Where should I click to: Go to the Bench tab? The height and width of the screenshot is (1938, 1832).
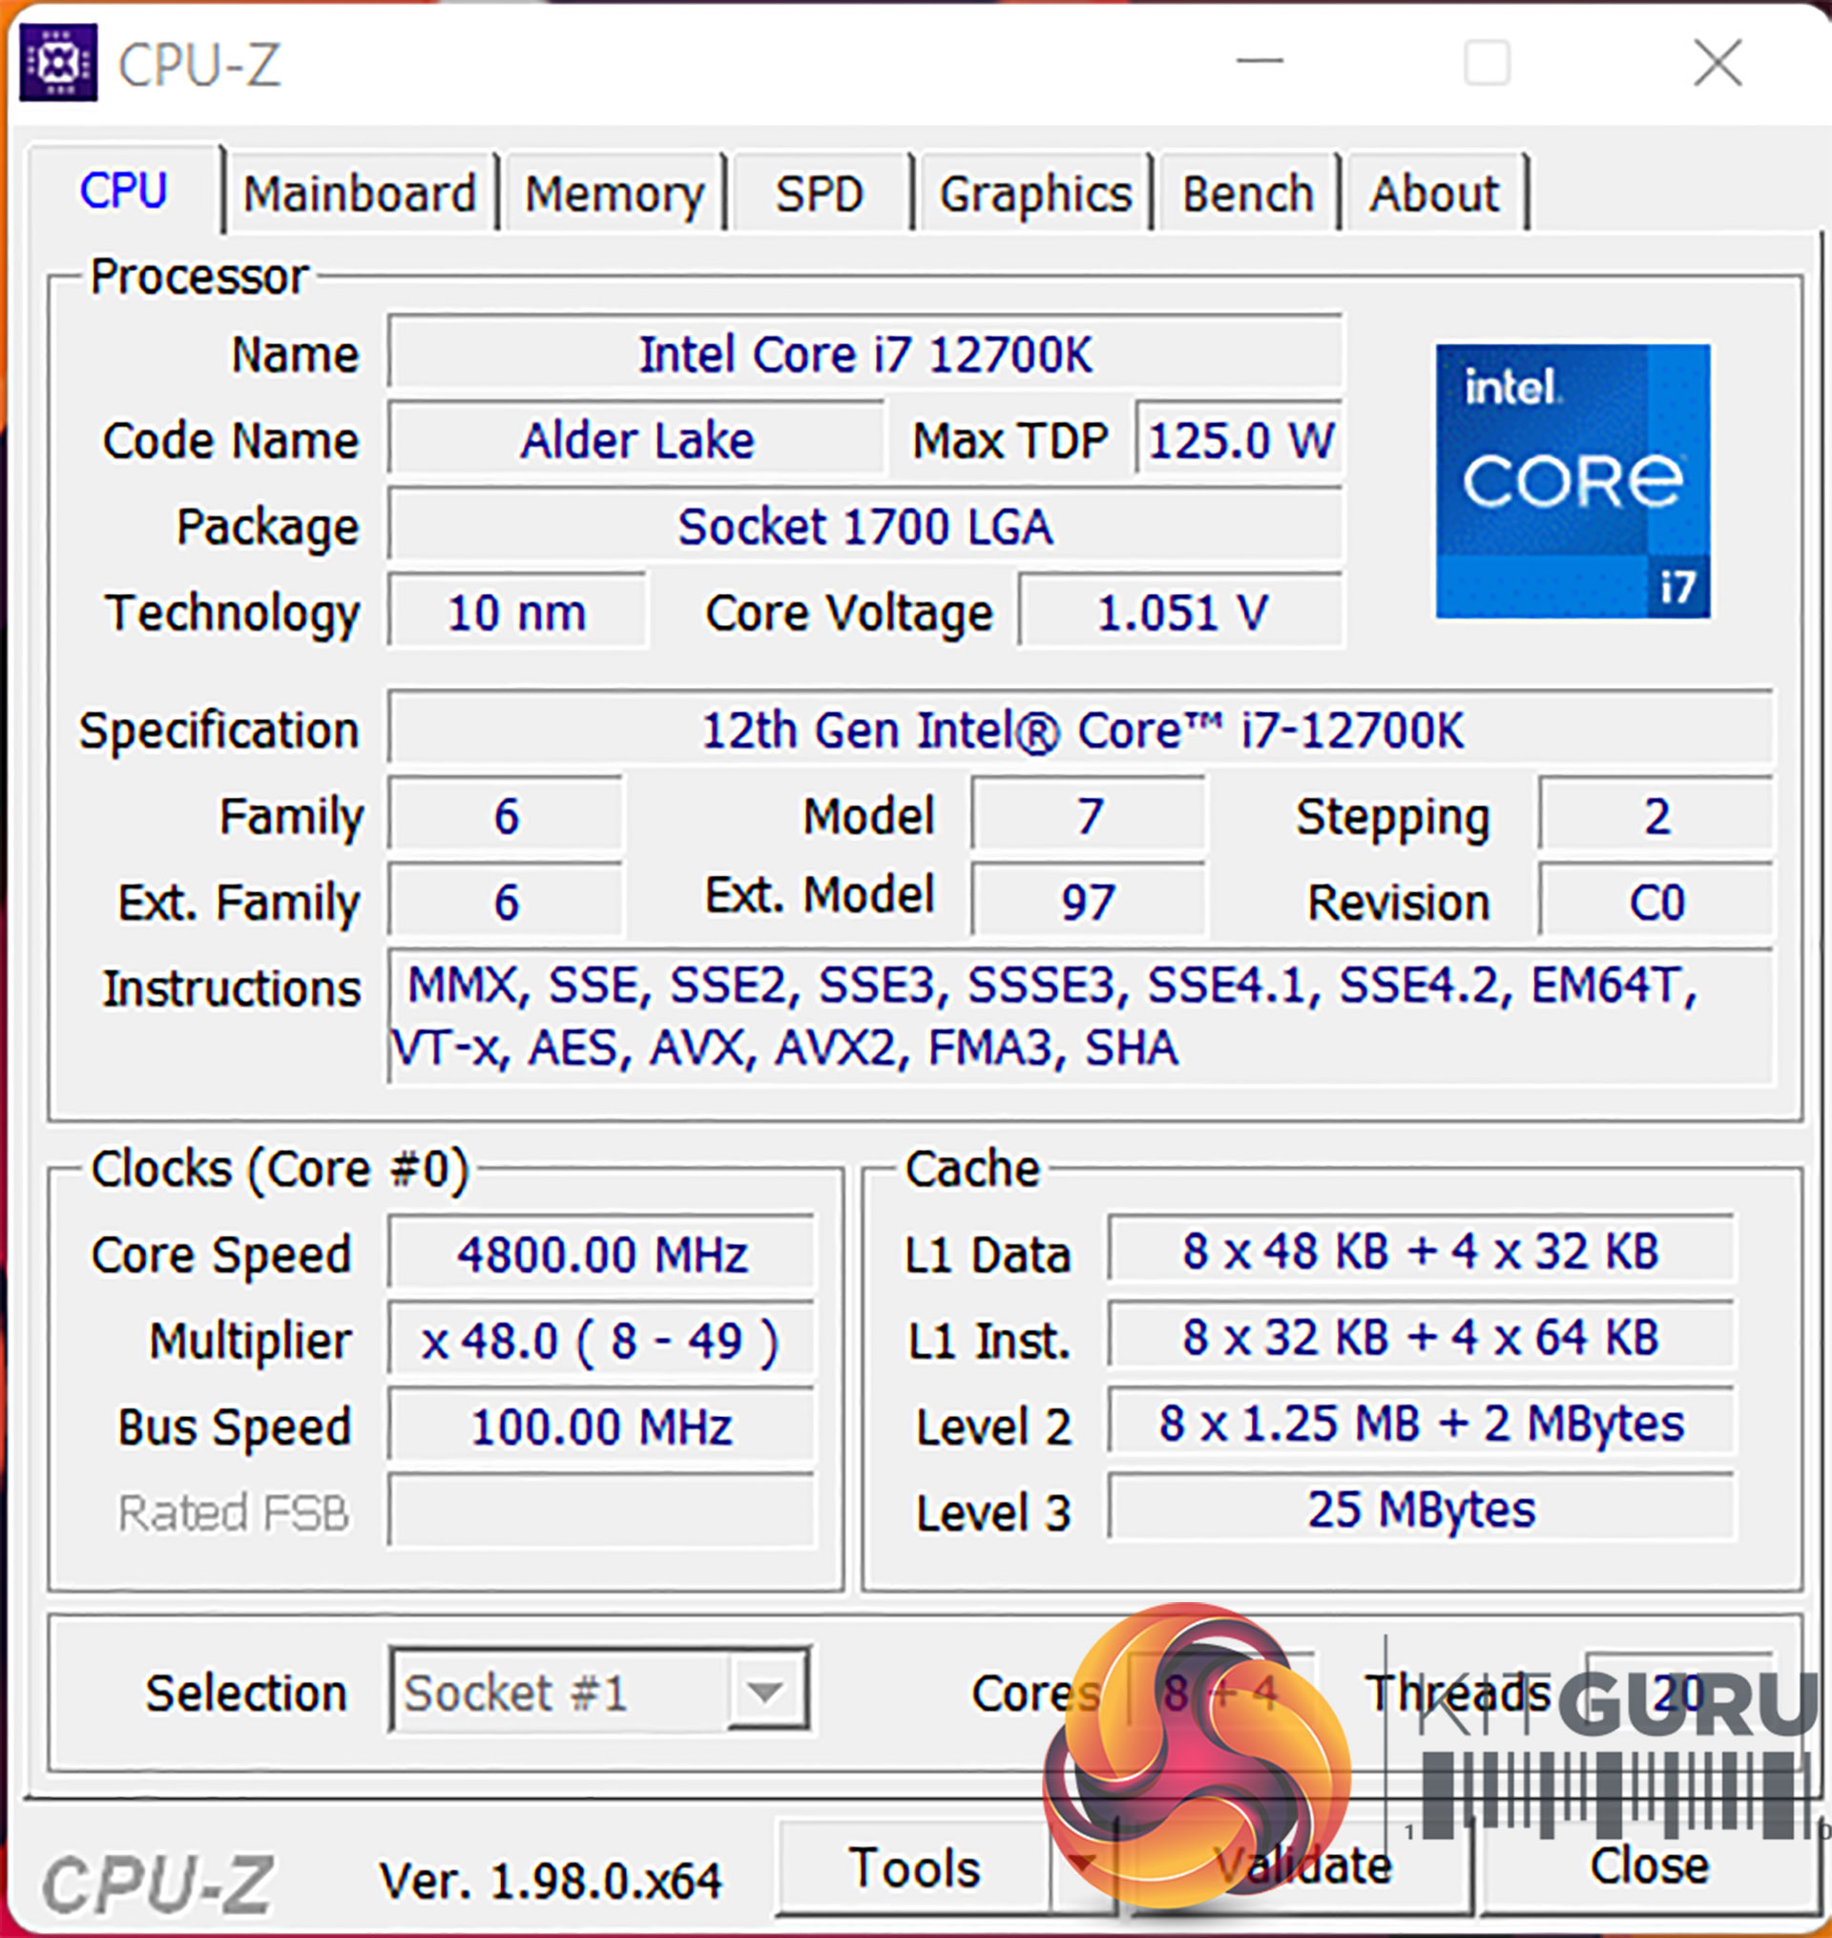click(1247, 194)
